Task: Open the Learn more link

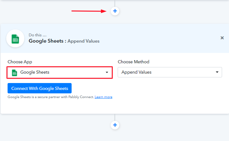Action: [x=103, y=97]
